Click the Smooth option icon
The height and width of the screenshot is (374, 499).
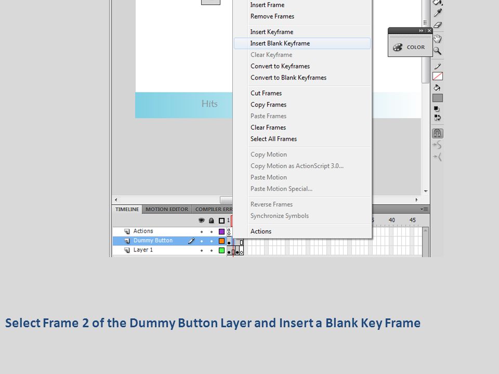click(x=438, y=145)
